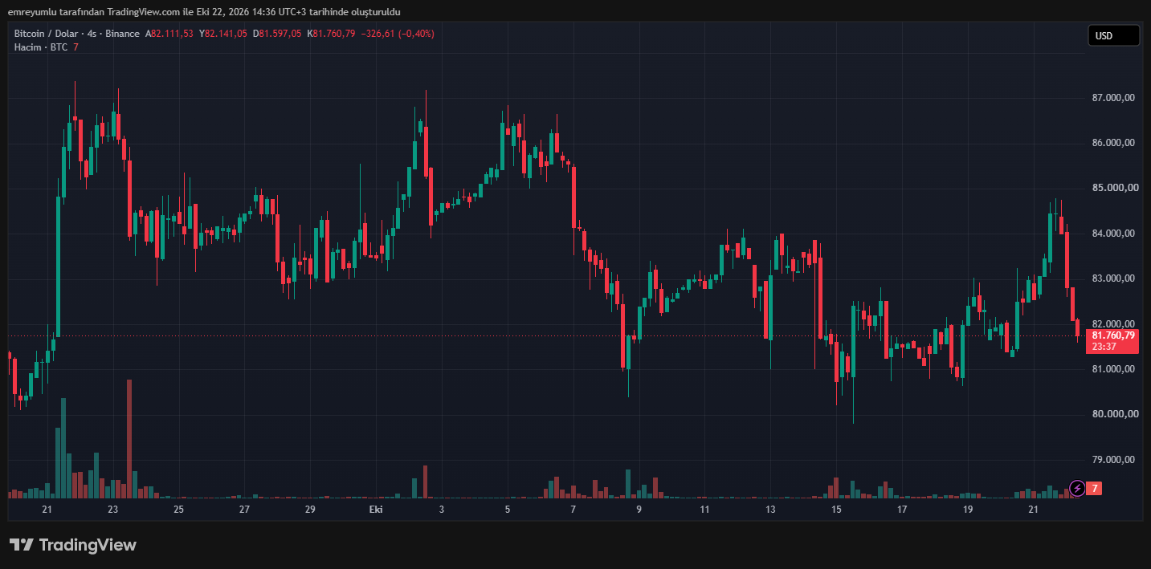Click the 19 date label on time axis

click(968, 510)
